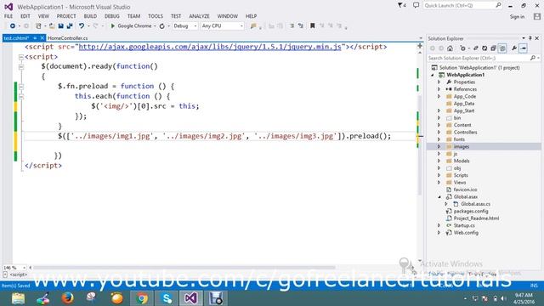Select the Views folder
The image size is (544, 306).
pyautogui.click(x=460, y=183)
